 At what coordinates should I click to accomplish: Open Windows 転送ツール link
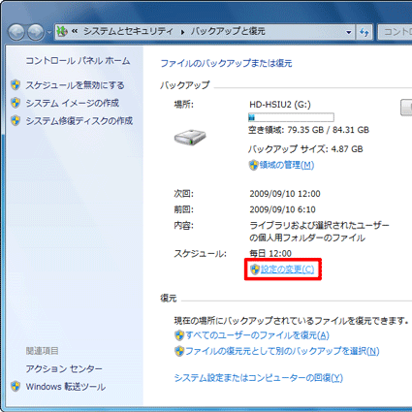[x=66, y=387]
